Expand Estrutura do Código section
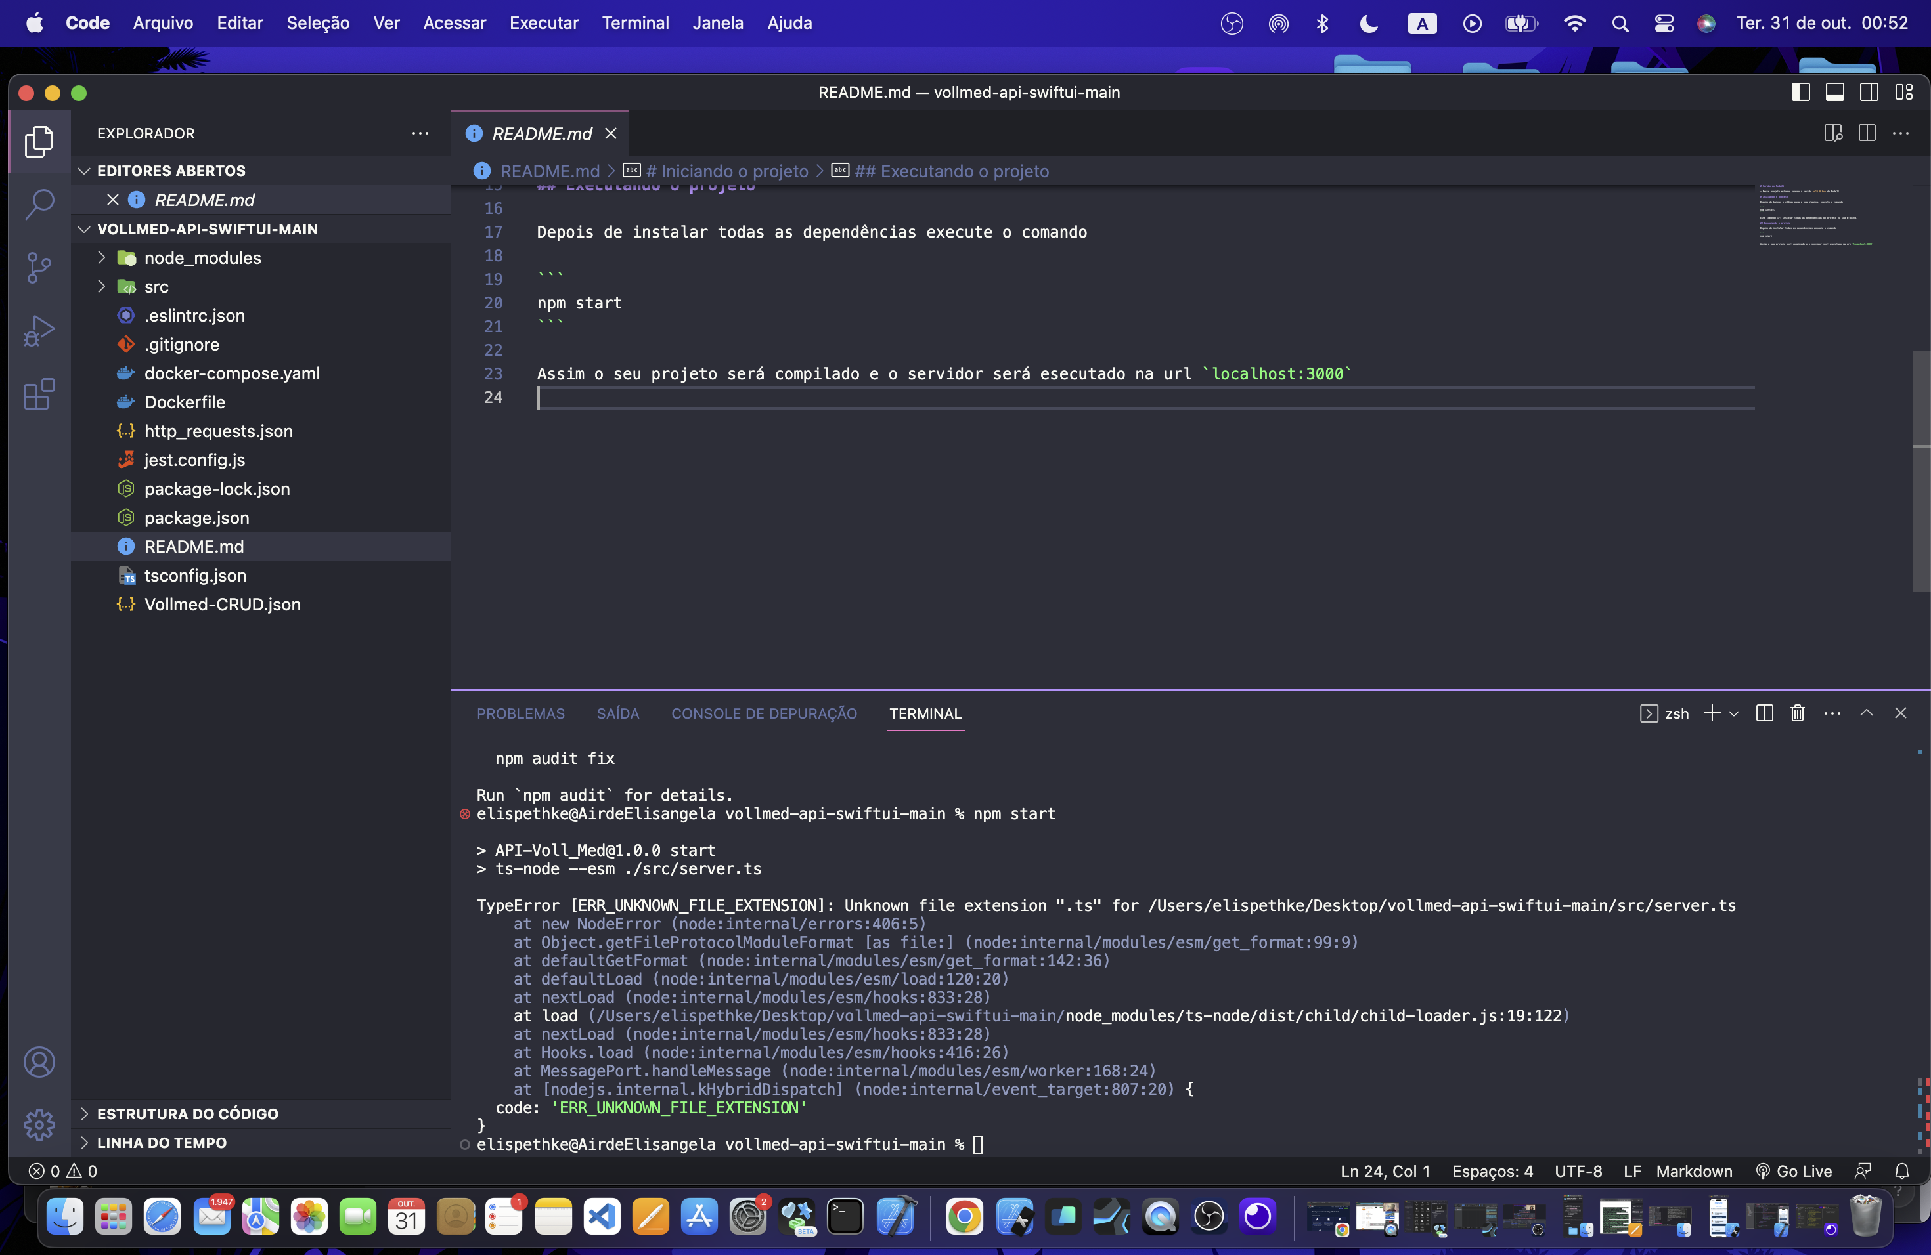The width and height of the screenshot is (1931, 1255). pos(83,1113)
